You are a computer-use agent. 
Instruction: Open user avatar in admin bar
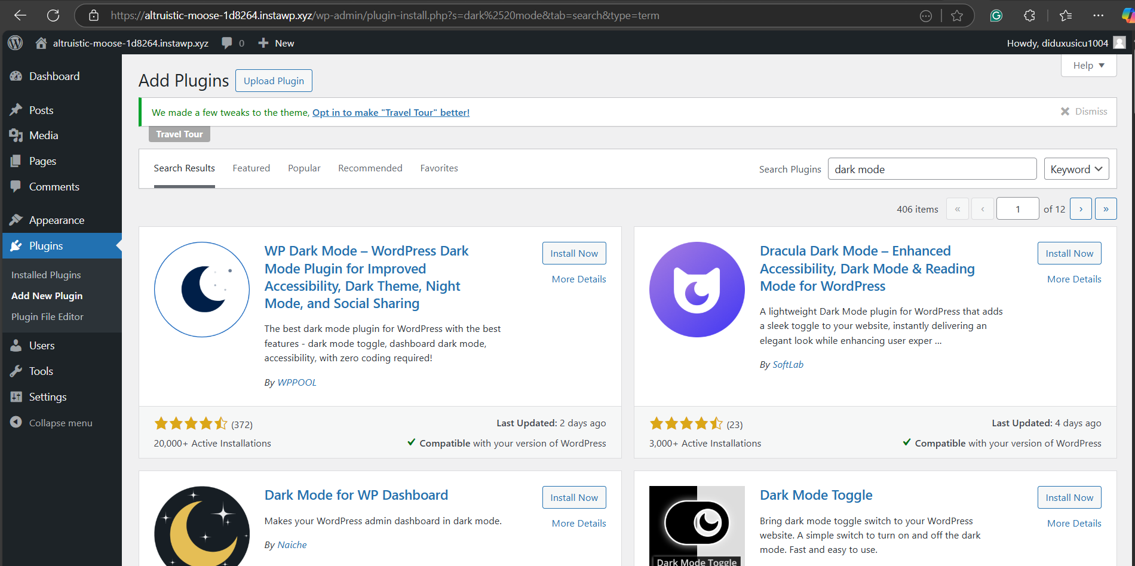1120,43
